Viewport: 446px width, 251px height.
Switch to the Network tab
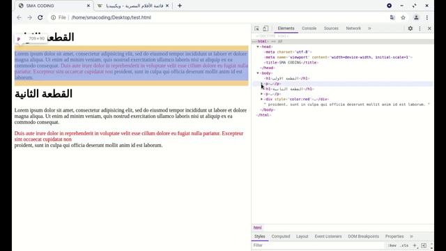353,29
